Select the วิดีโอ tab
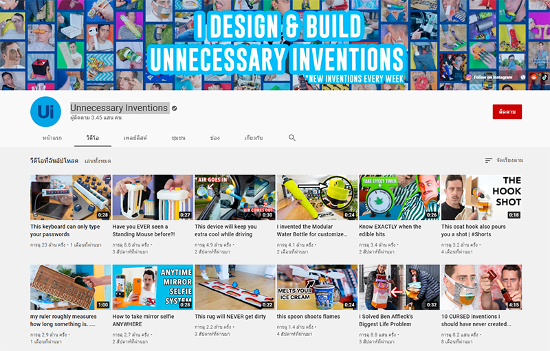 pyautogui.click(x=93, y=138)
